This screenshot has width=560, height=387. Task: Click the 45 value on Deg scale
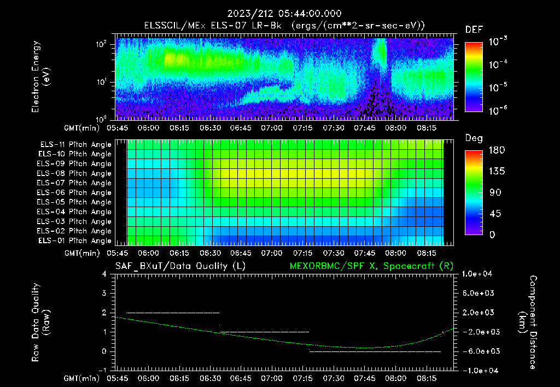click(x=495, y=214)
